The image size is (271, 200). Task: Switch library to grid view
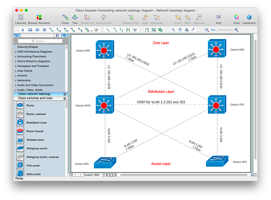point(57,36)
